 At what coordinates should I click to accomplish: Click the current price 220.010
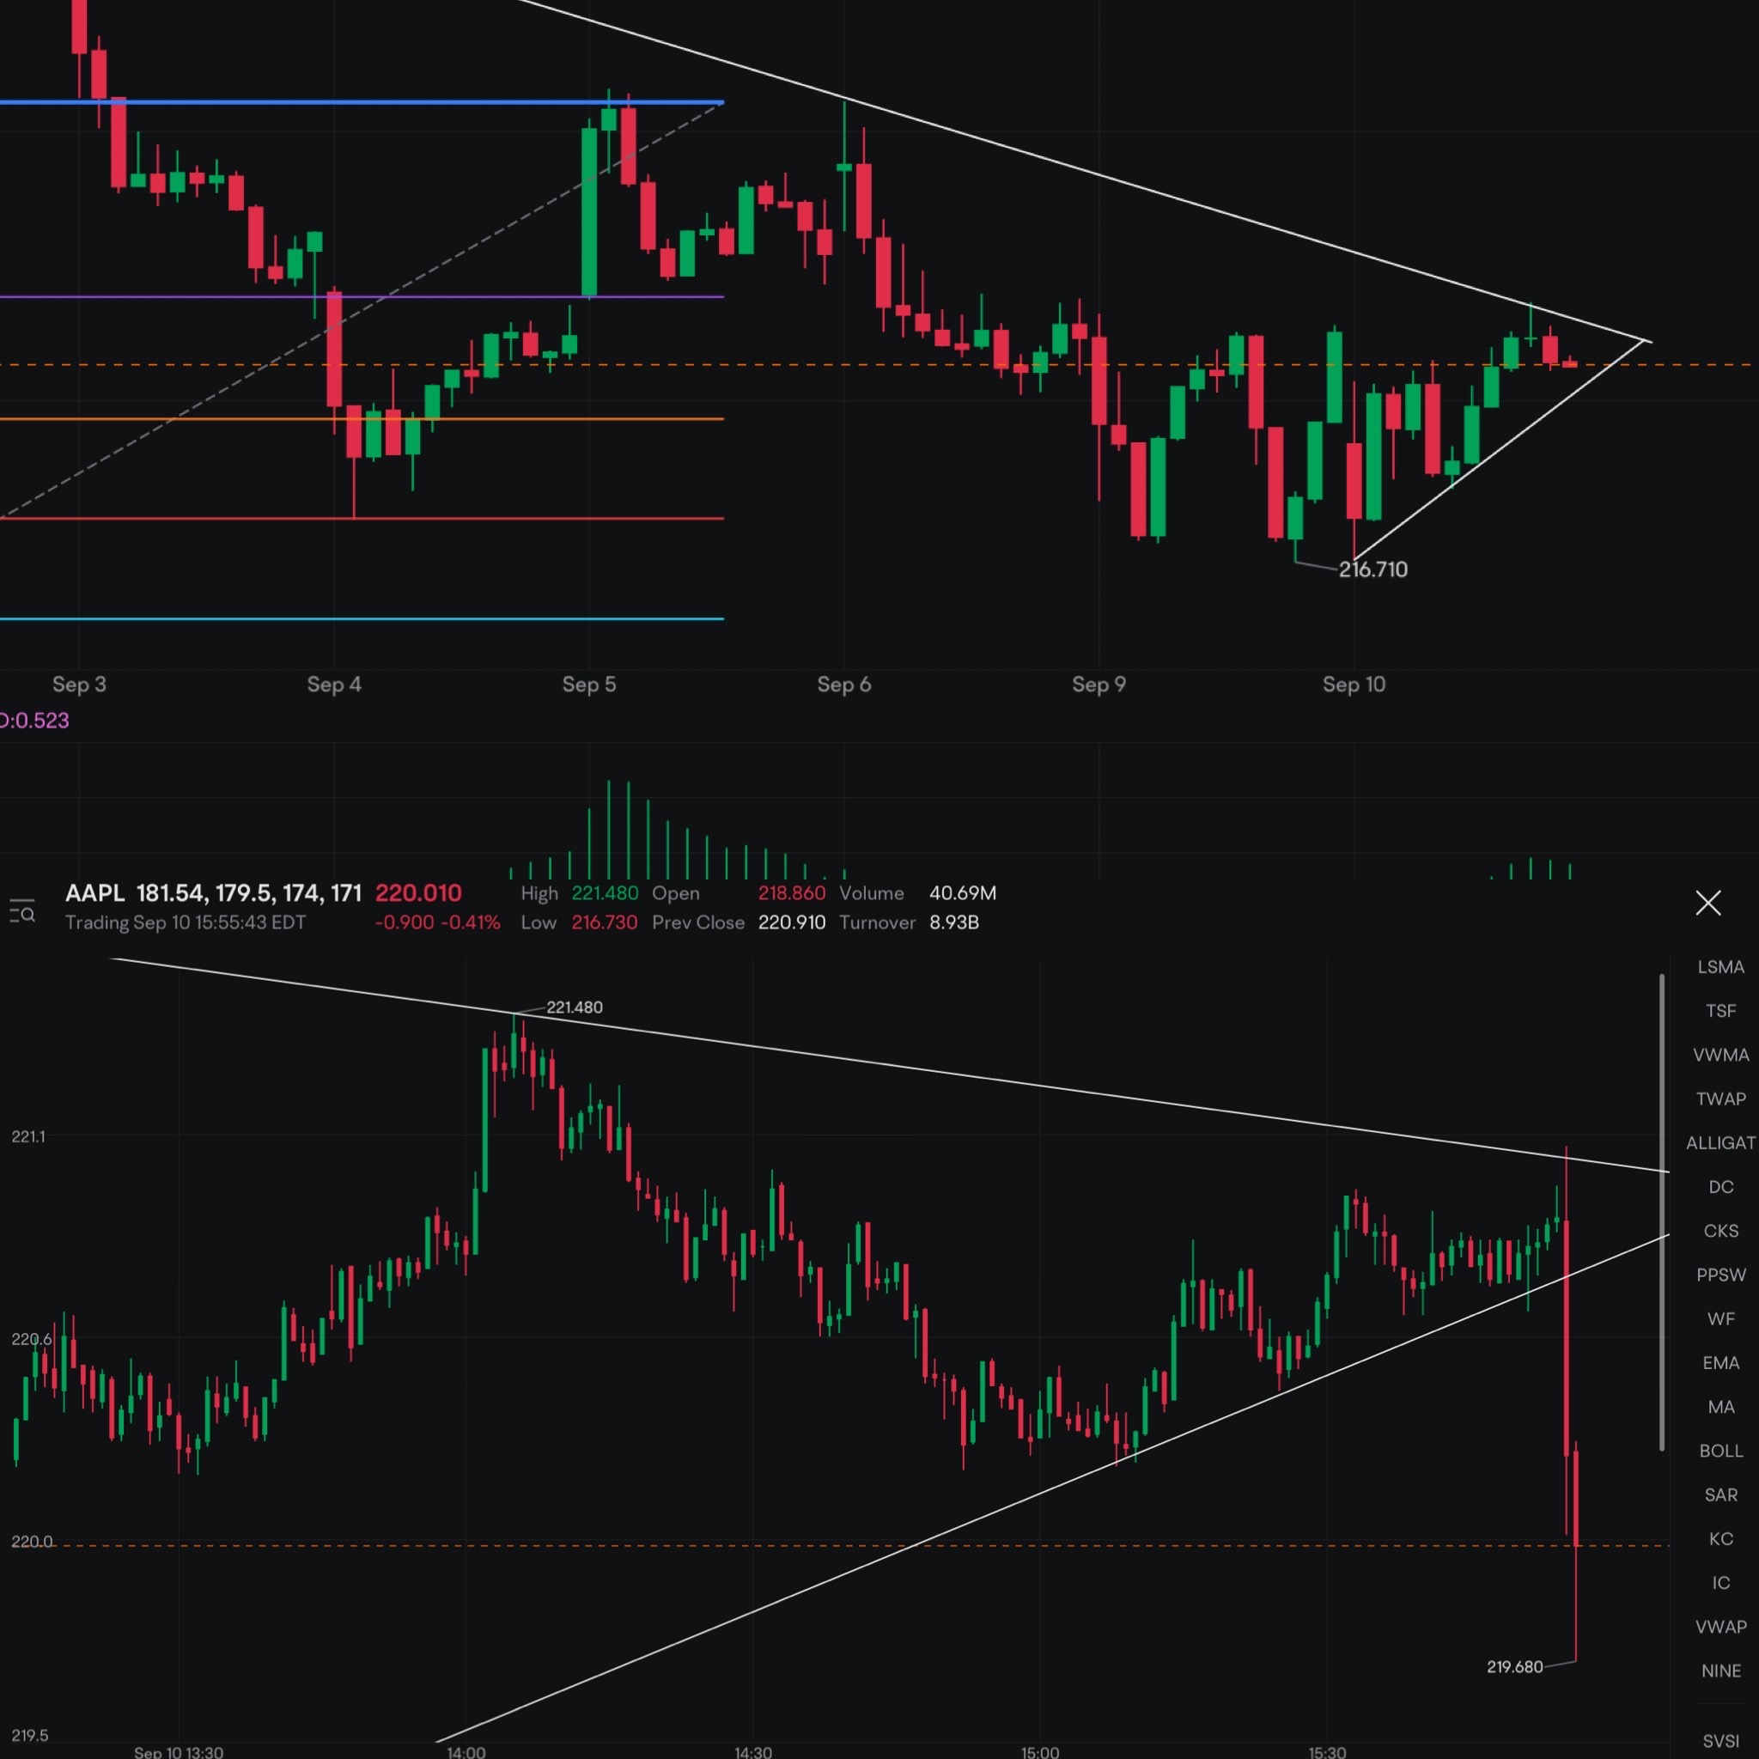[x=418, y=893]
